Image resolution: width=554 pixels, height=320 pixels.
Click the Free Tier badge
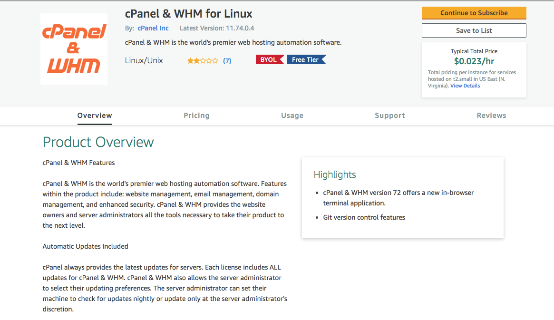tap(306, 59)
